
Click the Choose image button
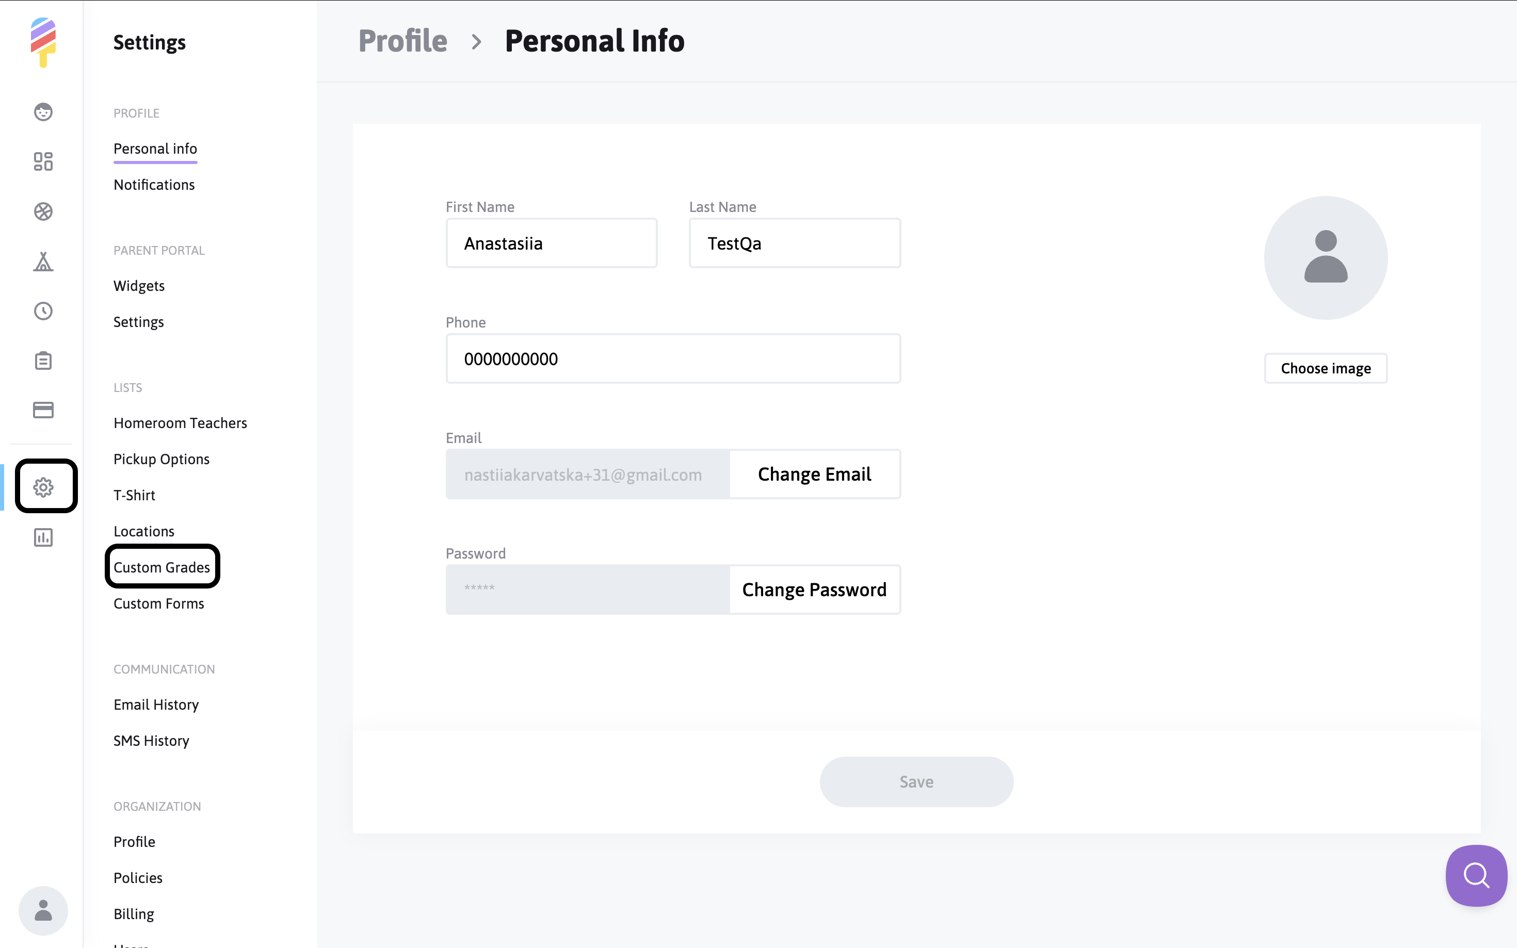point(1325,369)
